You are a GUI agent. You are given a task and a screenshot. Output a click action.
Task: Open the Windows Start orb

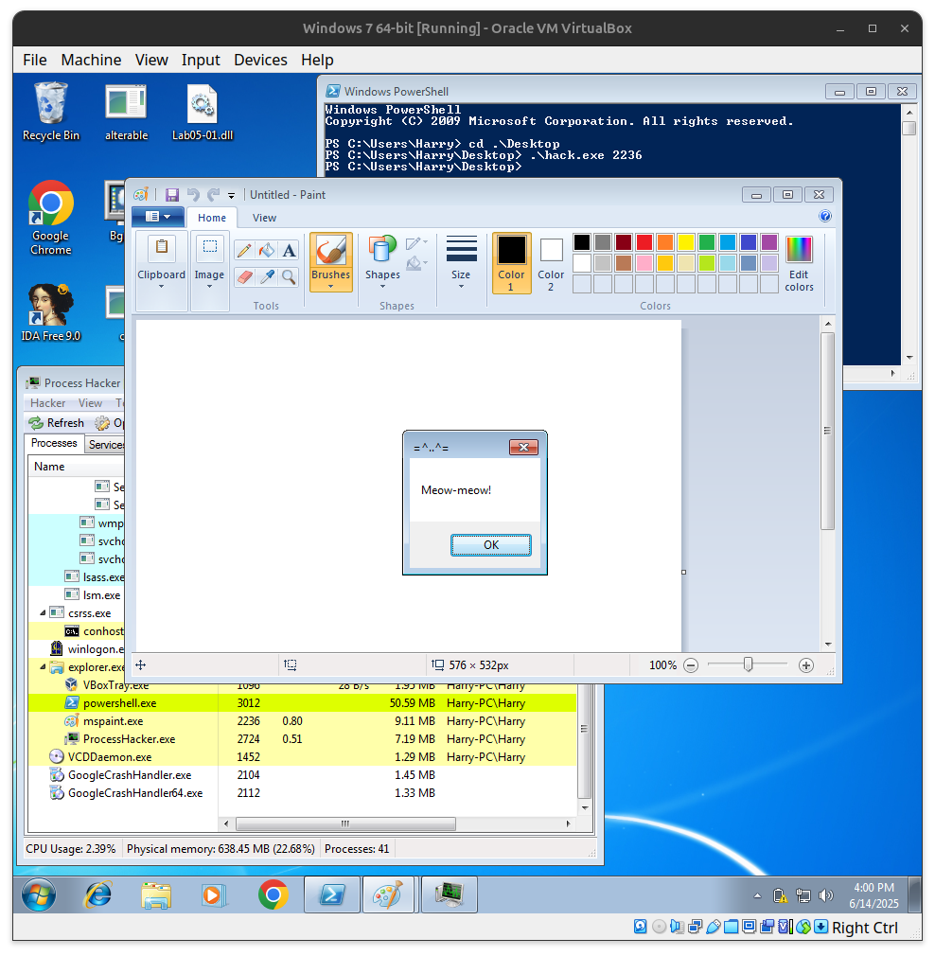(39, 894)
